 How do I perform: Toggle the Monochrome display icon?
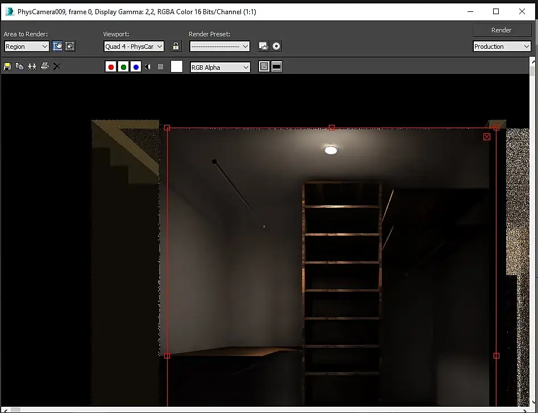[x=160, y=67]
